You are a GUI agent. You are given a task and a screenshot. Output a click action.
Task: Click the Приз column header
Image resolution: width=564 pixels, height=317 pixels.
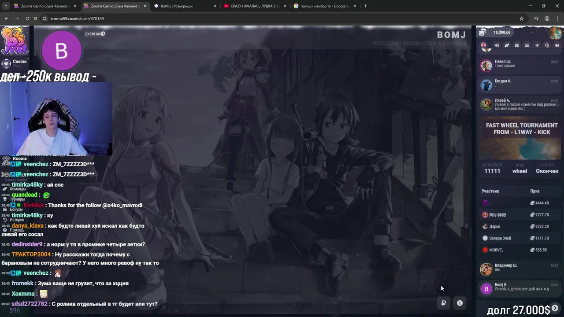coord(534,192)
